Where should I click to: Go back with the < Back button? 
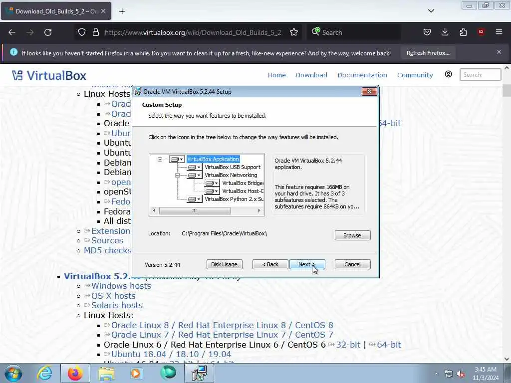270,264
